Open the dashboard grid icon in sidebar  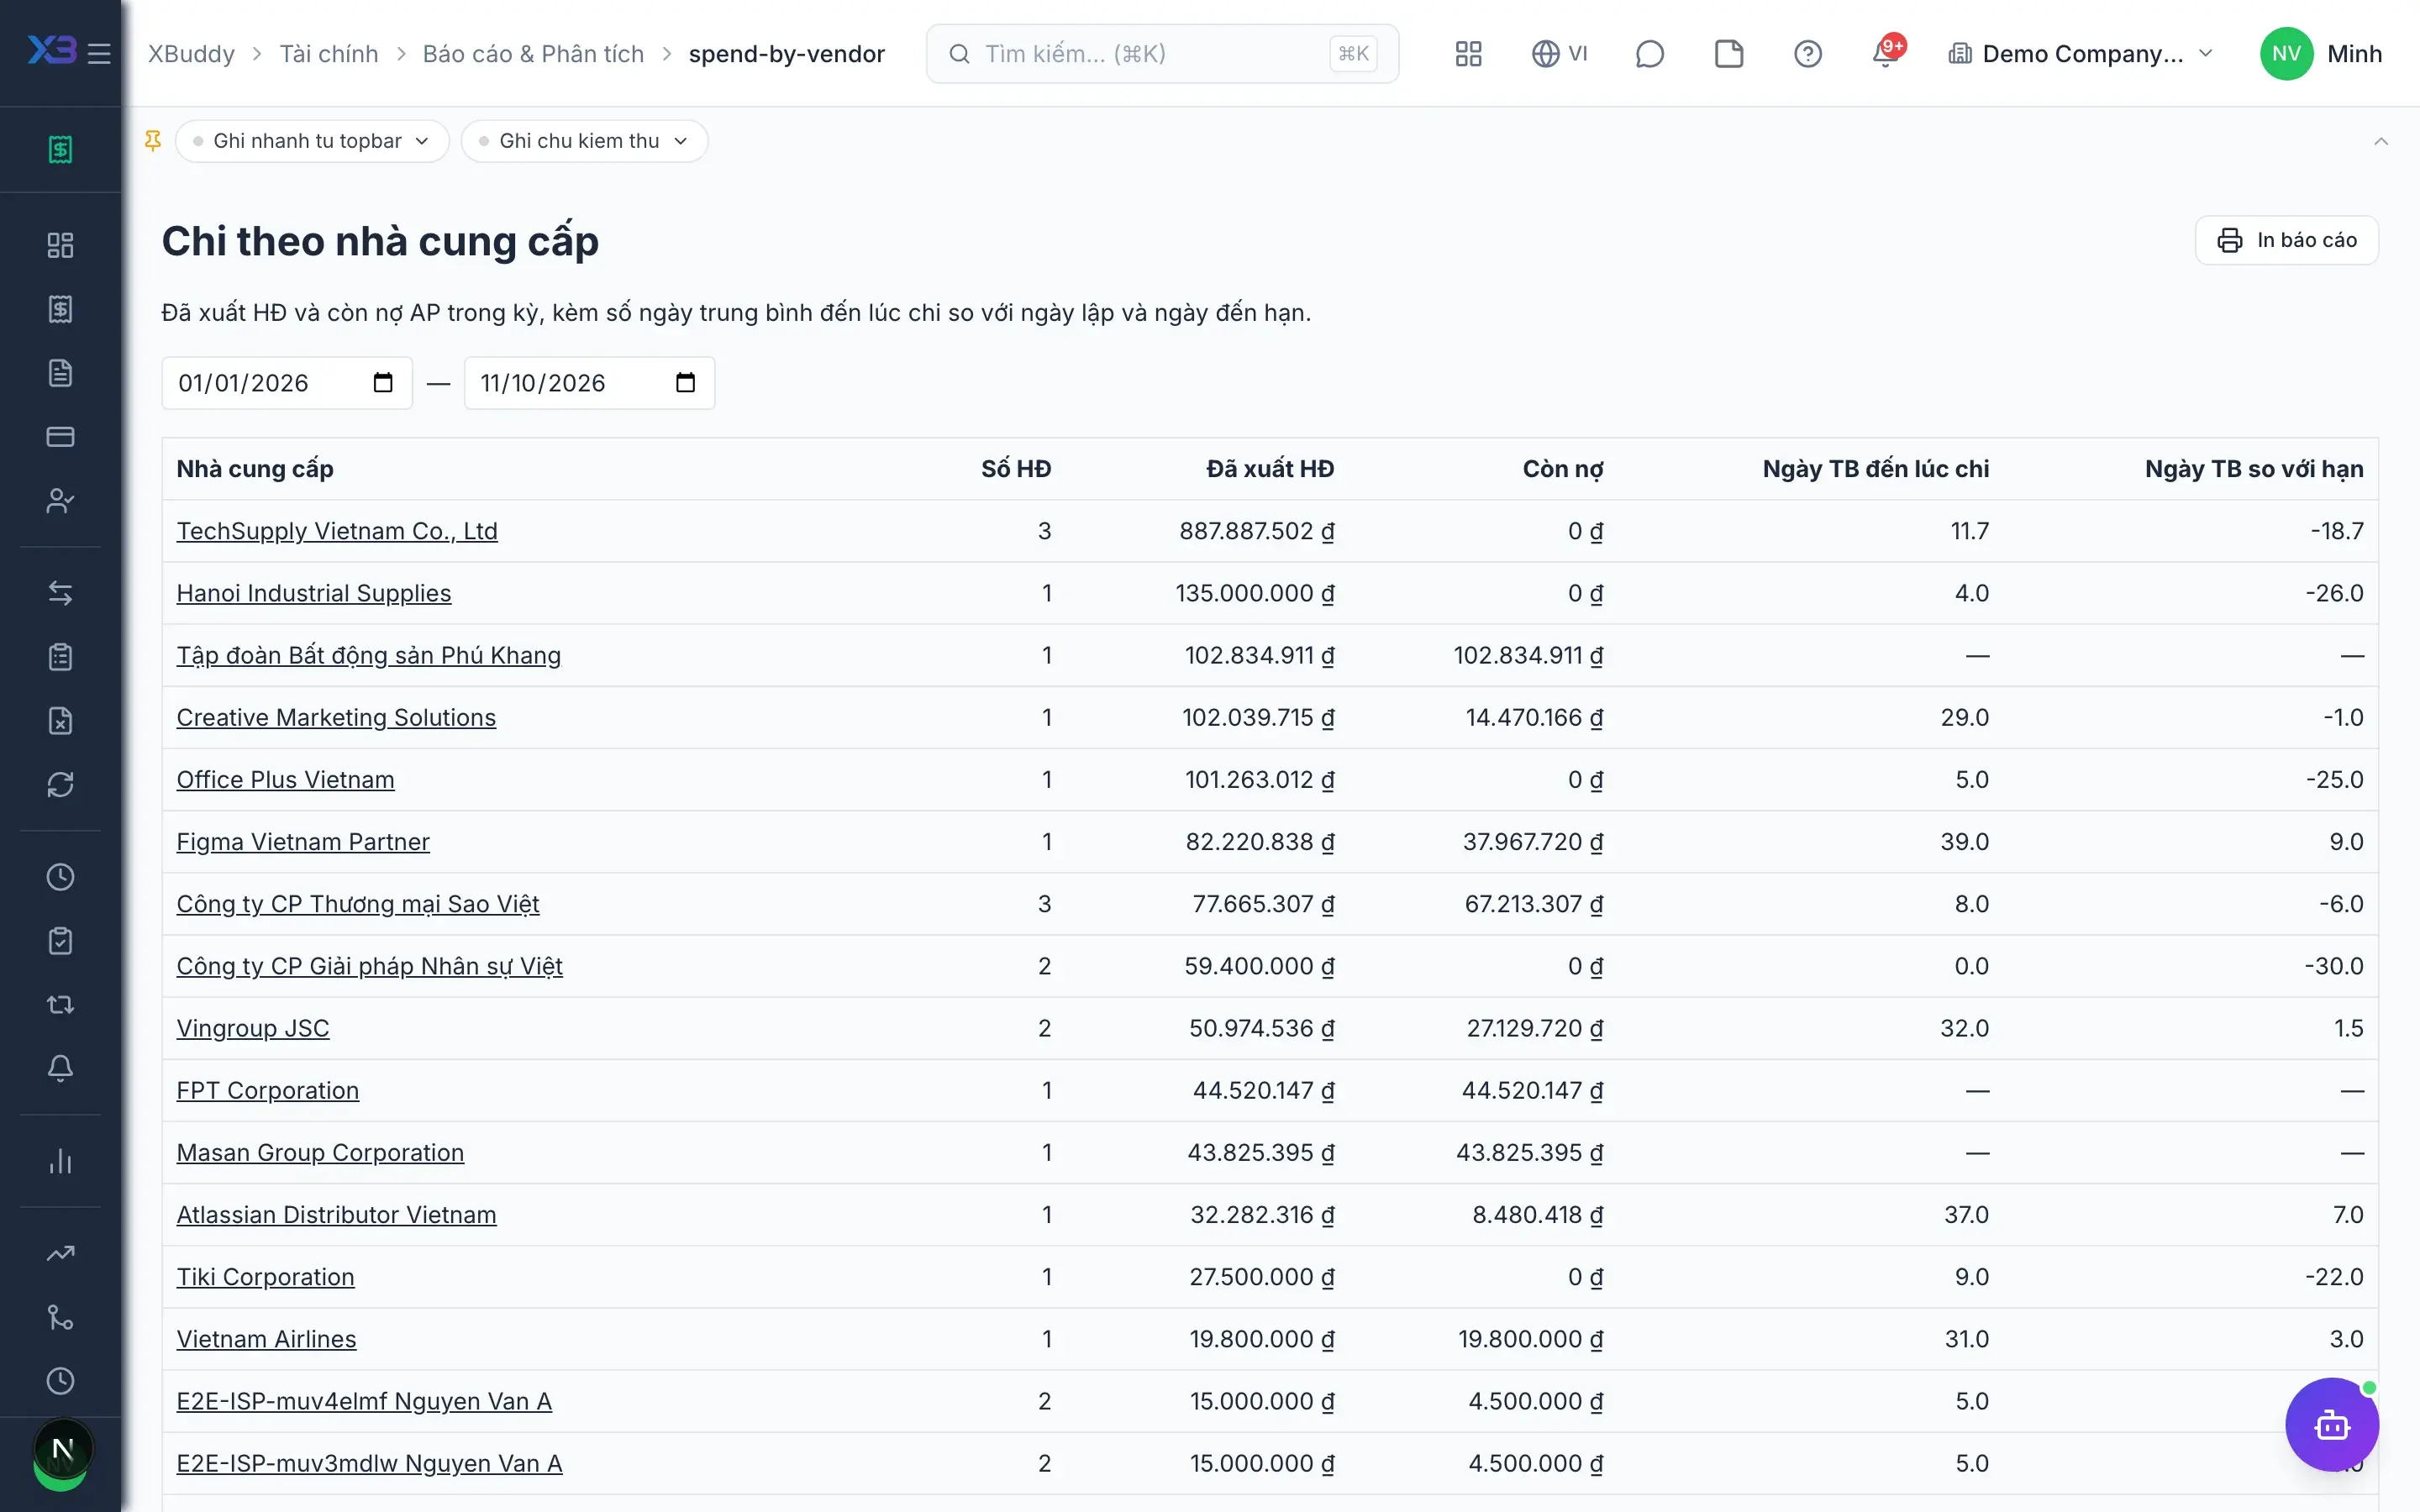tap(60, 245)
